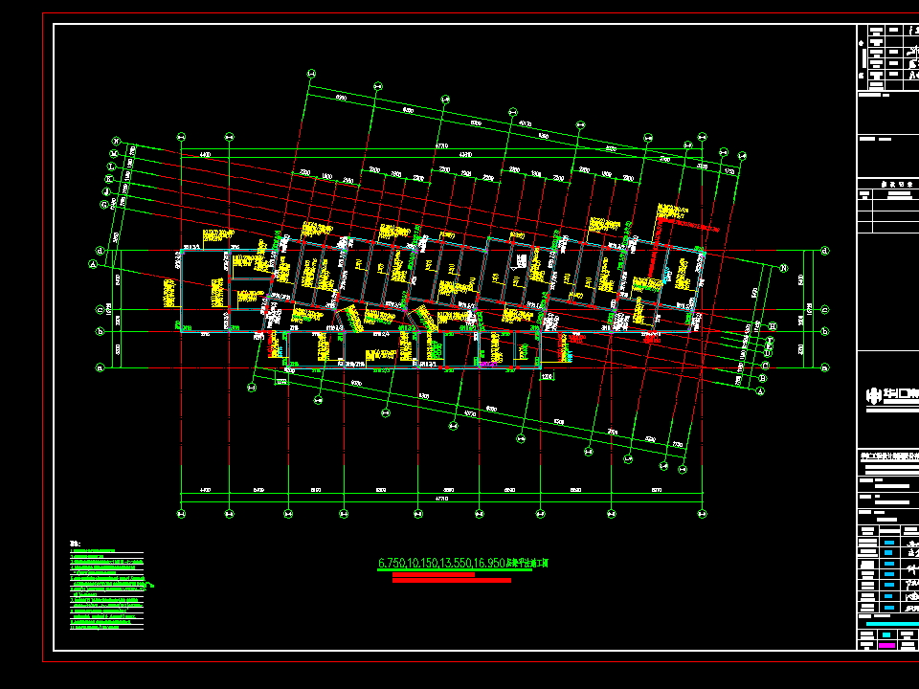Select the white notes heading above the green notes
This screenshot has width=919, height=689.
(74, 545)
